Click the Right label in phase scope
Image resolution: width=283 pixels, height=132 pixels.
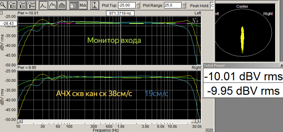point(268,14)
